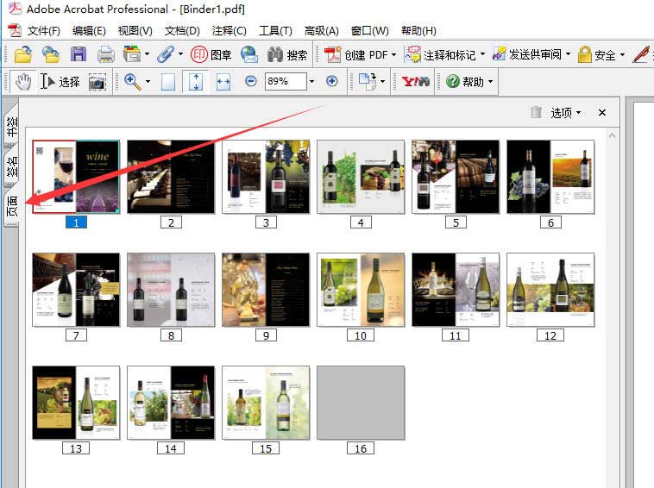Open the 文档(D) menu
Image resolution: width=654 pixels, height=488 pixels.
pyautogui.click(x=181, y=31)
